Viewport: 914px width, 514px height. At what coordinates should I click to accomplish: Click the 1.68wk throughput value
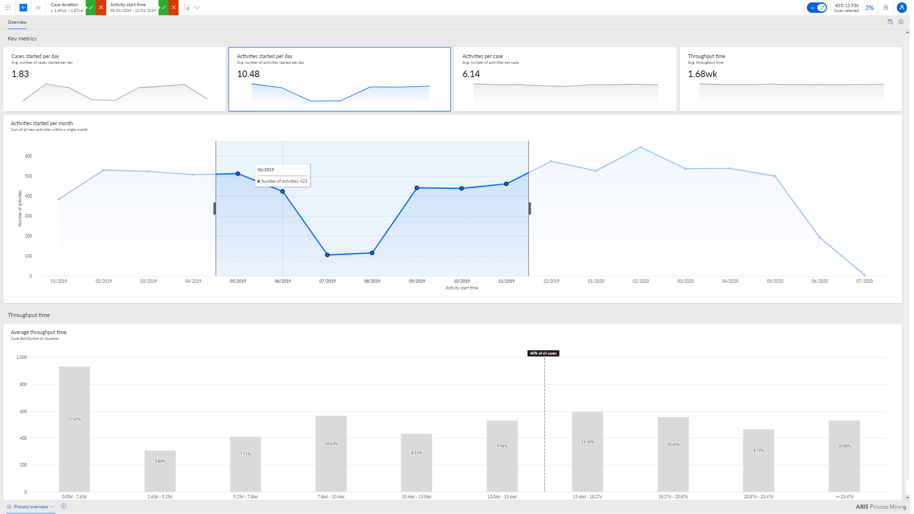(702, 74)
